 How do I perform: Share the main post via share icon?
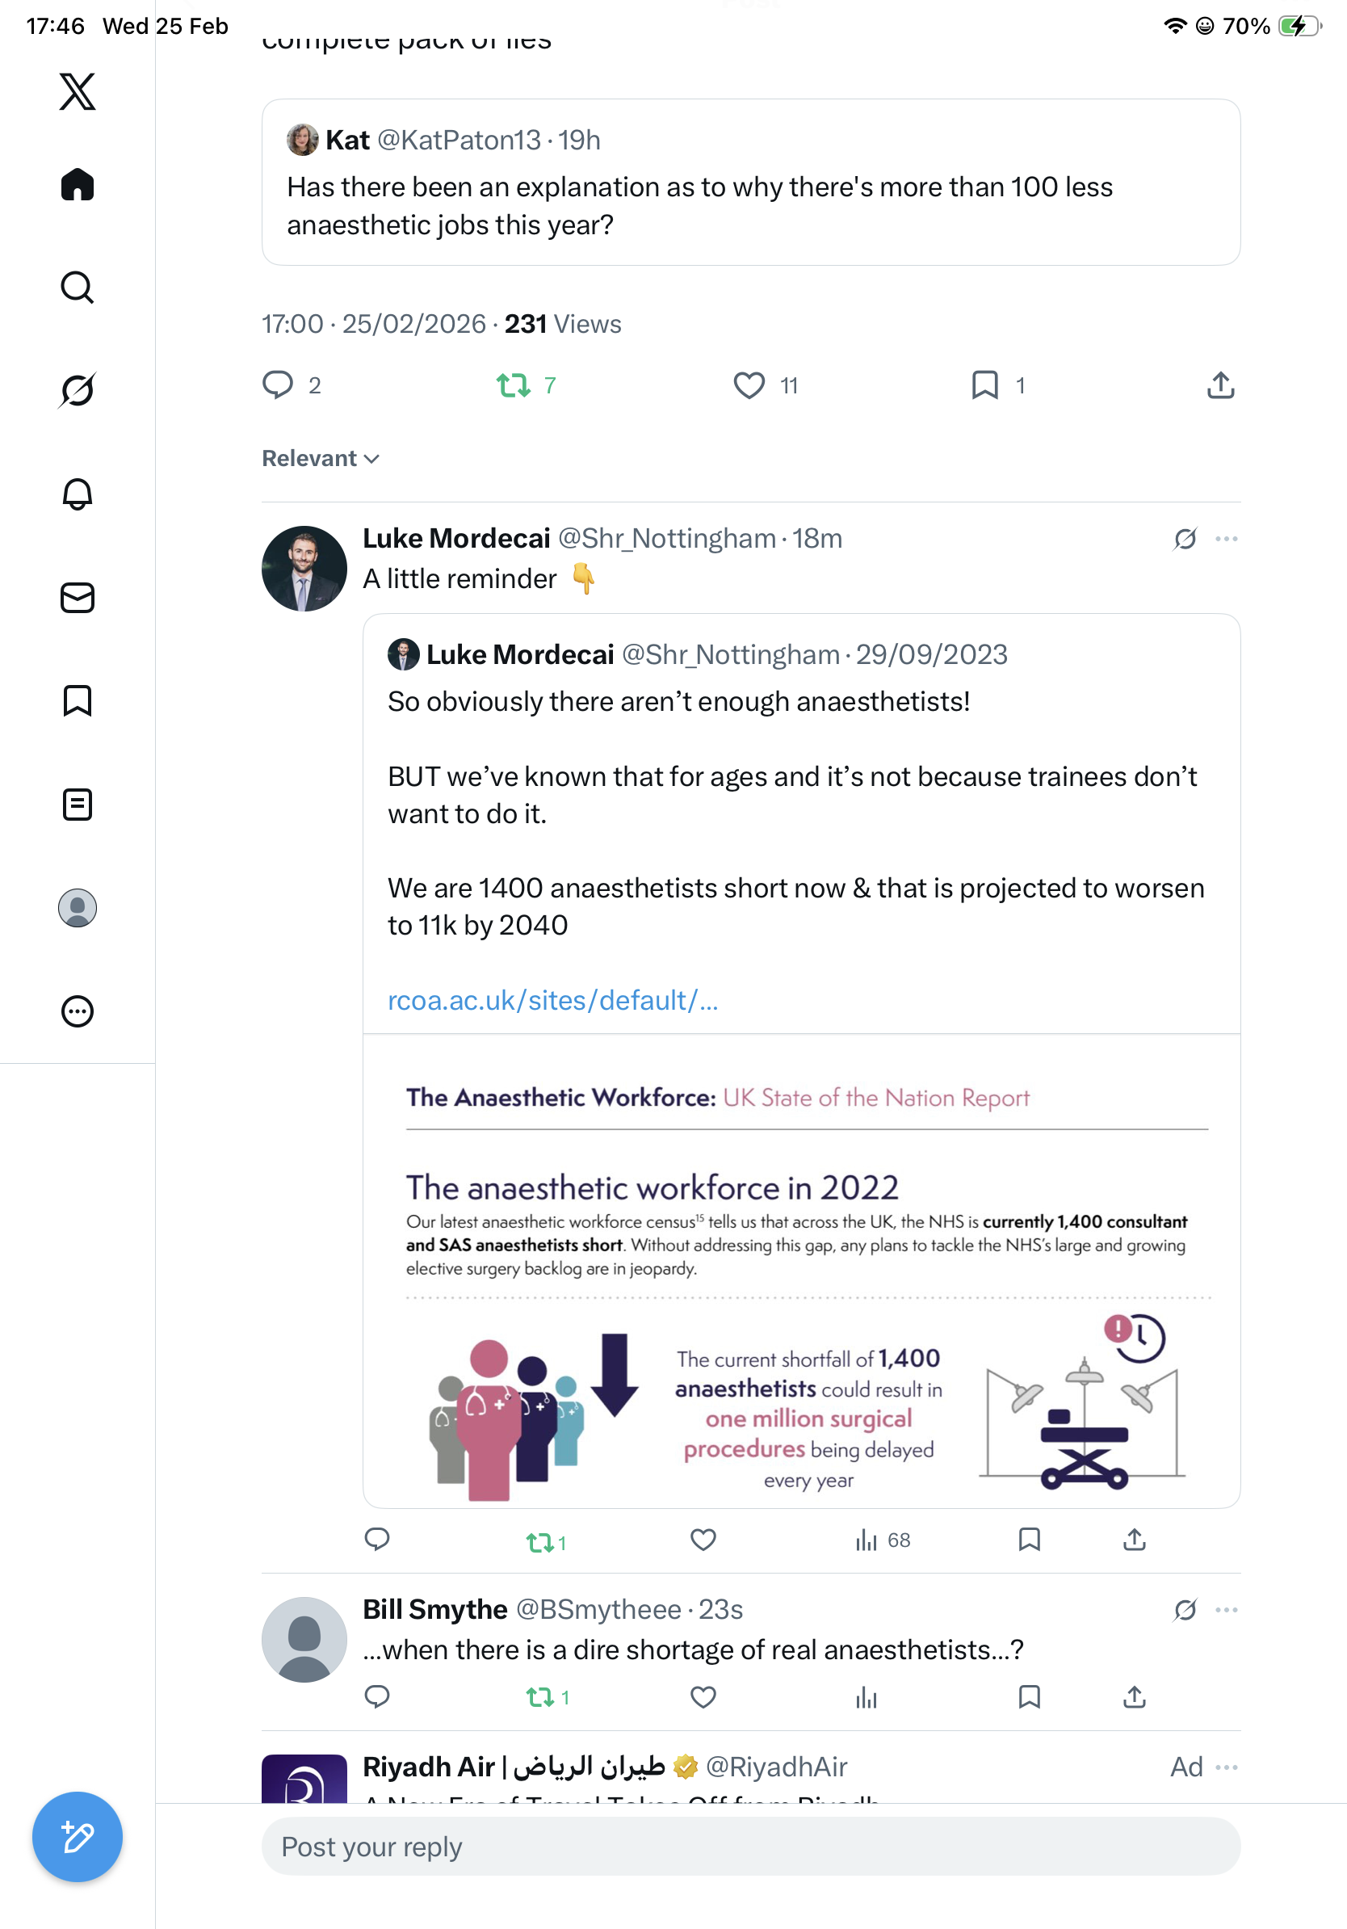tap(1220, 385)
